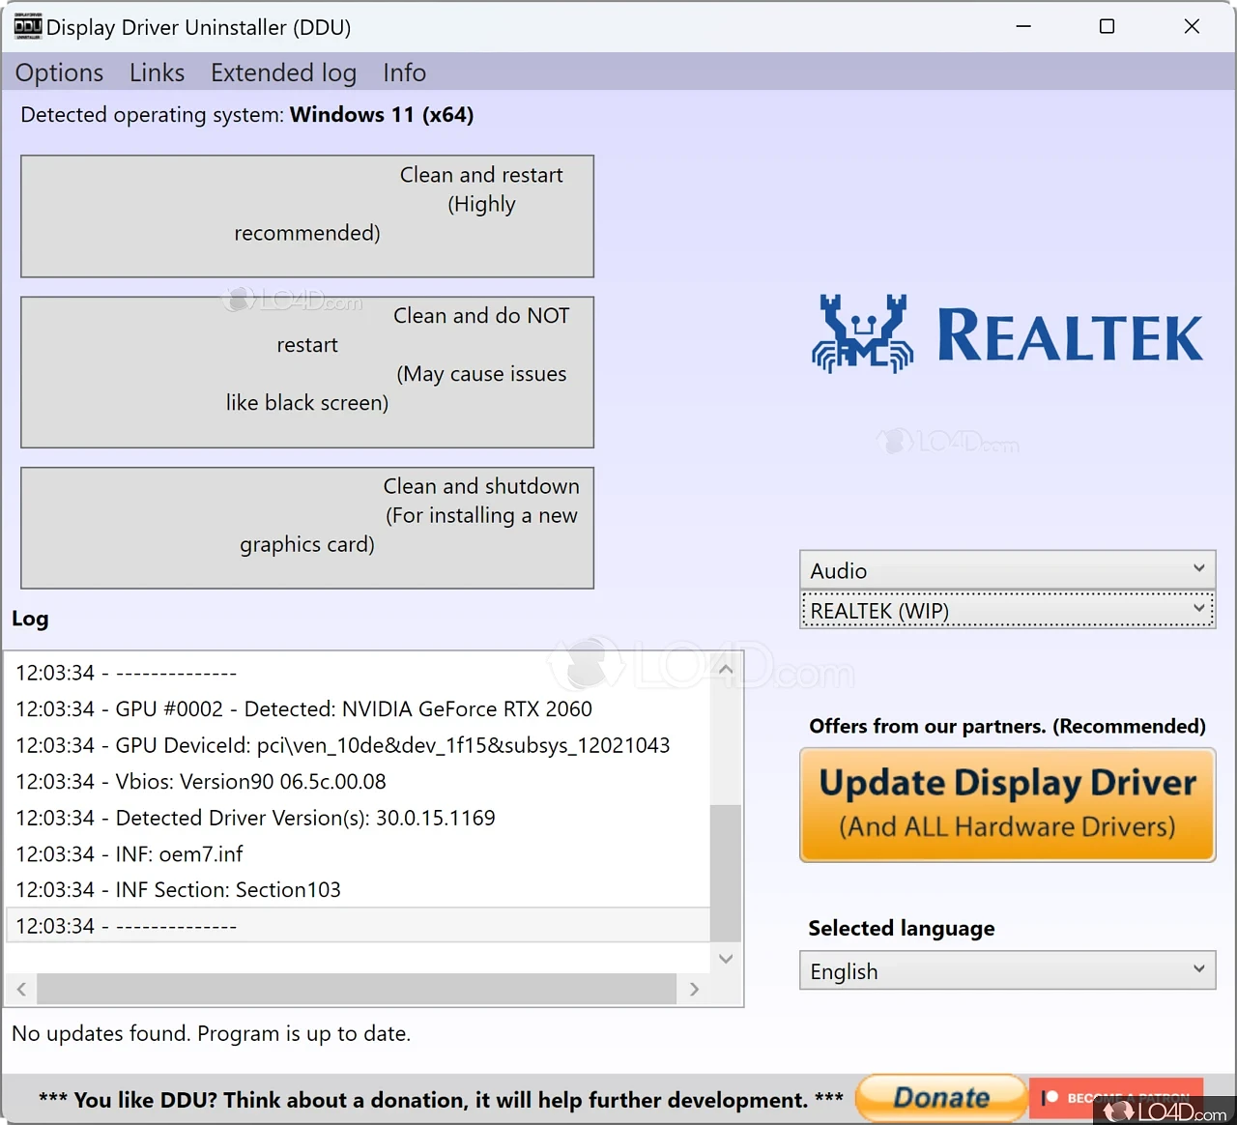The image size is (1237, 1125).
Task: Click Clean and shutdown button
Action: tap(307, 528)
